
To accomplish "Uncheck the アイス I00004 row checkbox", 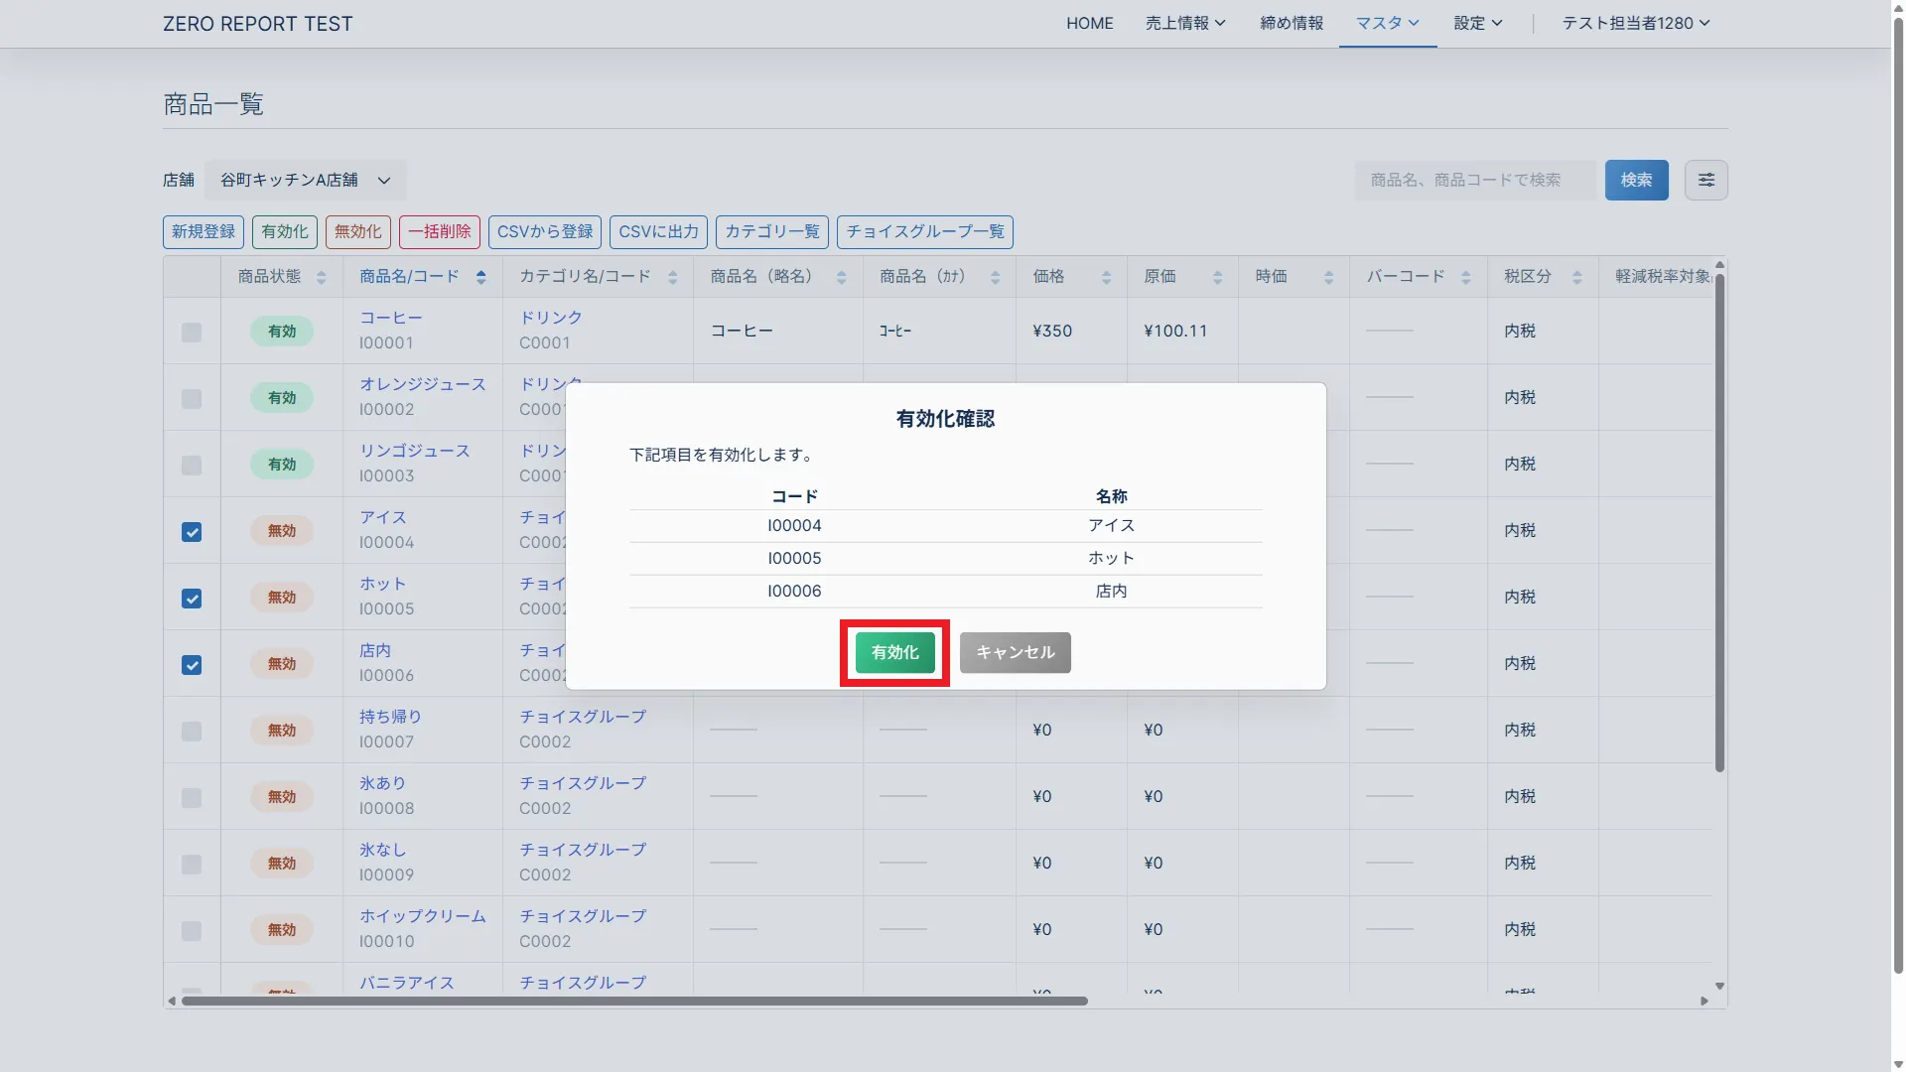I will (x=192, y=532).
